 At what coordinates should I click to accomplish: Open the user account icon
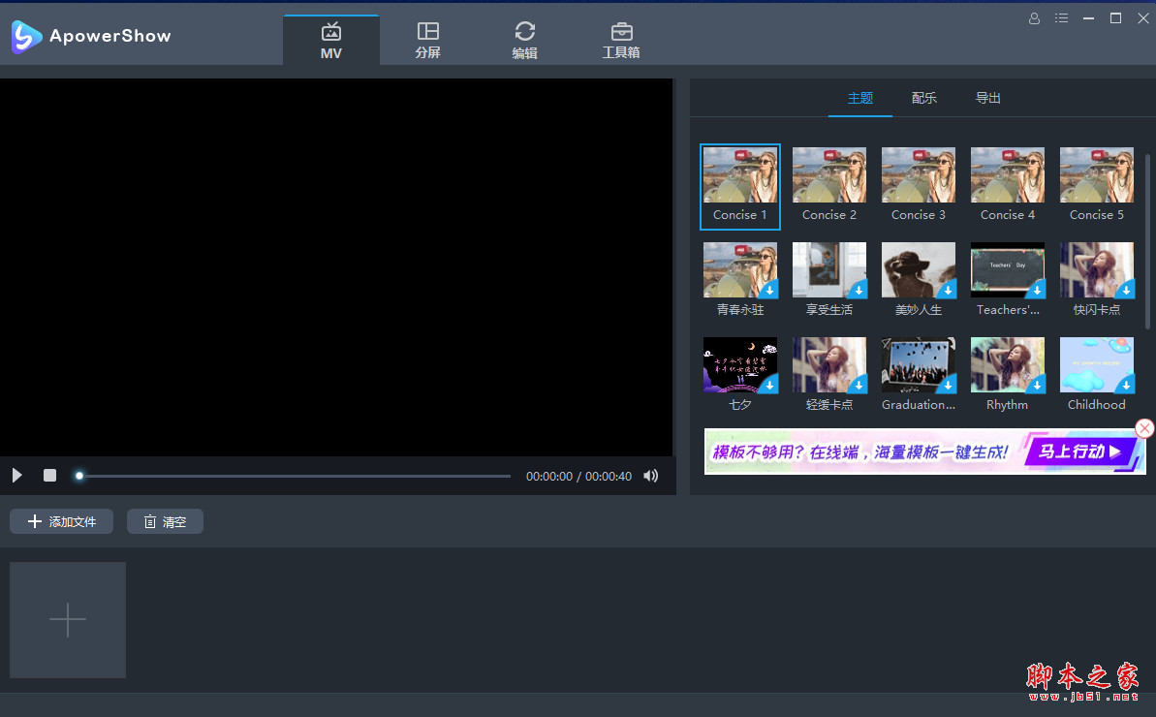(x=1034, y=18)
